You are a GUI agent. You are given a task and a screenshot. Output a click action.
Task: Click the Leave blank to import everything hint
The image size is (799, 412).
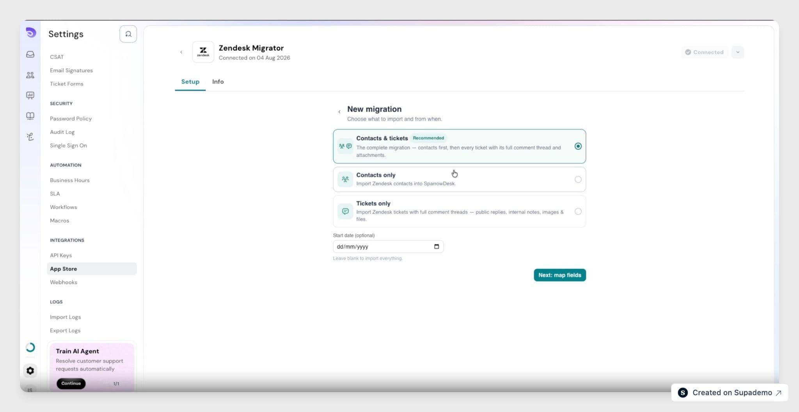coord(368,258)
